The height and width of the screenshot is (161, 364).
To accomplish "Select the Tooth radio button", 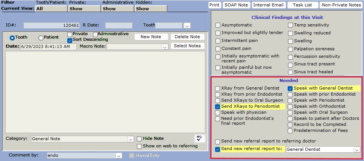I will pos(12,38).
